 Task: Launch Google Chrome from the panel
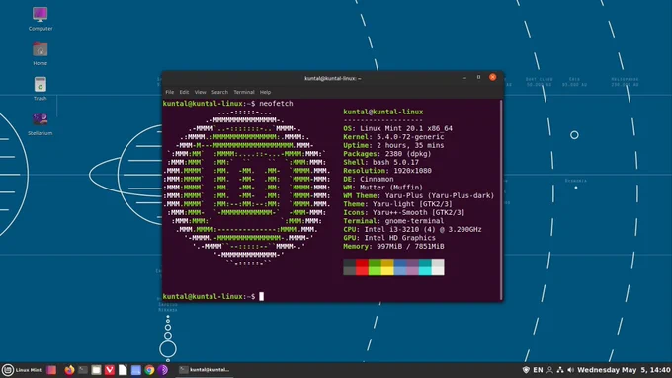pos(149,370)
